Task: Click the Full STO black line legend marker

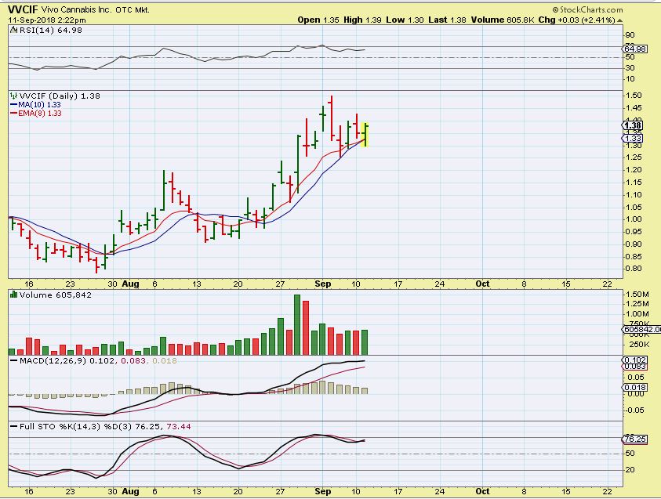Action: click(x=13, y=427)
